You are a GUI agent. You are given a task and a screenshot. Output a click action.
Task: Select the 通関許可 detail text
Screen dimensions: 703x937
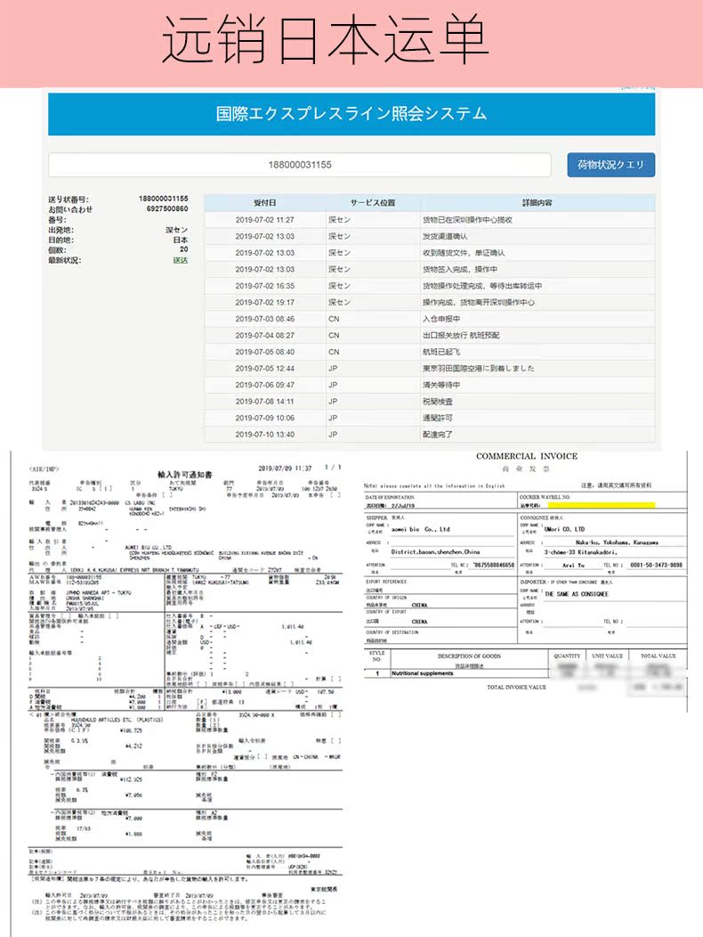(x=438, y=418)
